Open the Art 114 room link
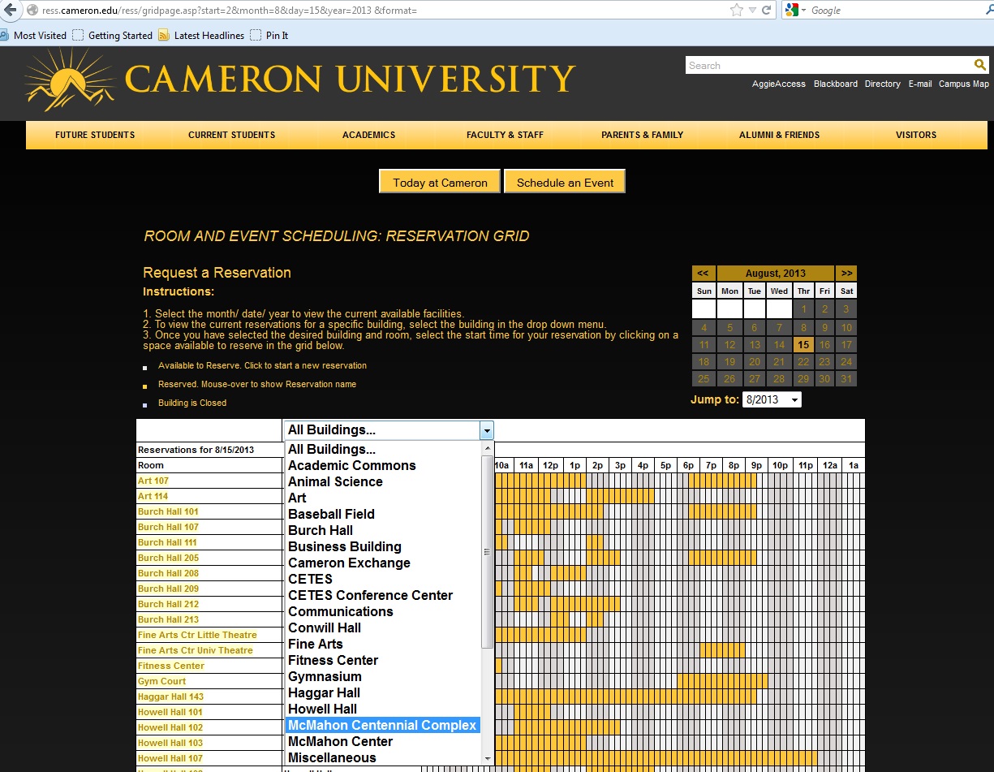This screenshot has width=994, height=772. (153, 496)
